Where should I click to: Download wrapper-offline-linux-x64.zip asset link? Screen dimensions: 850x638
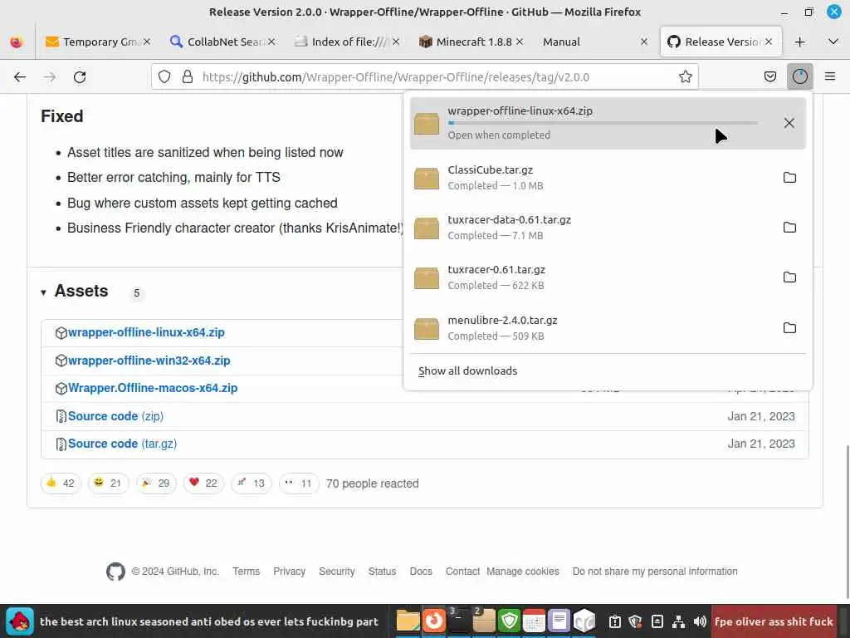[146, 332]
